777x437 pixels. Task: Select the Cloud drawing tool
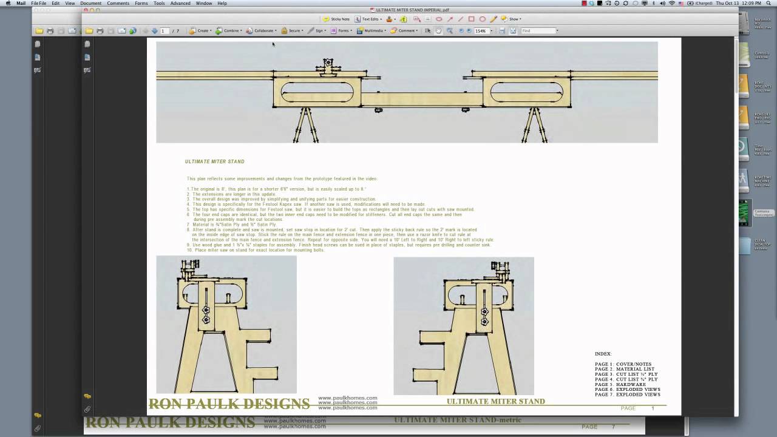point(439,19)
